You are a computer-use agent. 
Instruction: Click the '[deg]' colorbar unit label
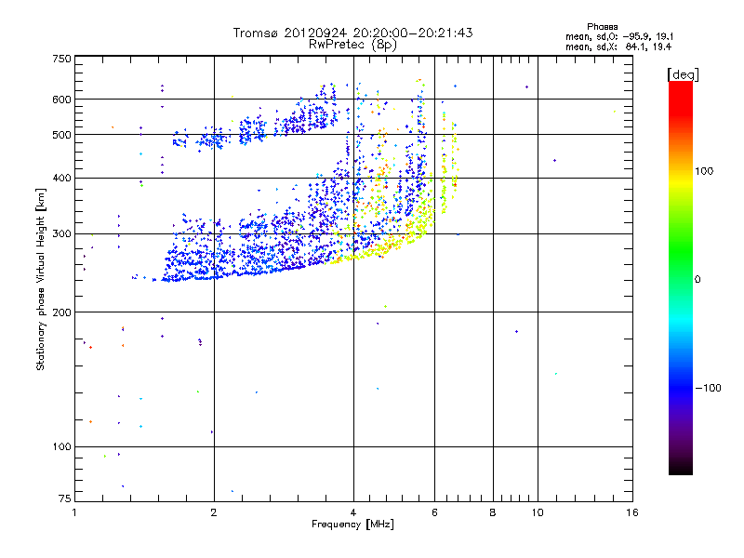[x=683, y=74]
